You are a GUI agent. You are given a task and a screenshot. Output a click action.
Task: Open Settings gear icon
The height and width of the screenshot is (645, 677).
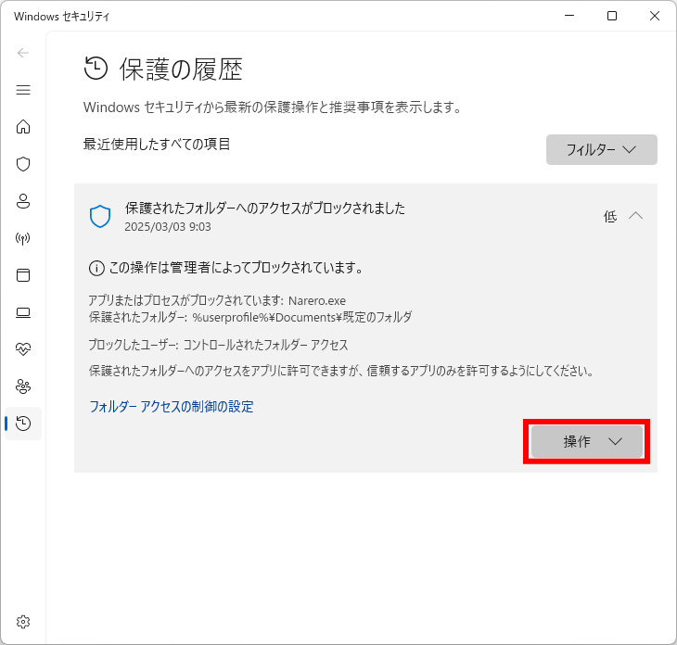coord(23,622)
